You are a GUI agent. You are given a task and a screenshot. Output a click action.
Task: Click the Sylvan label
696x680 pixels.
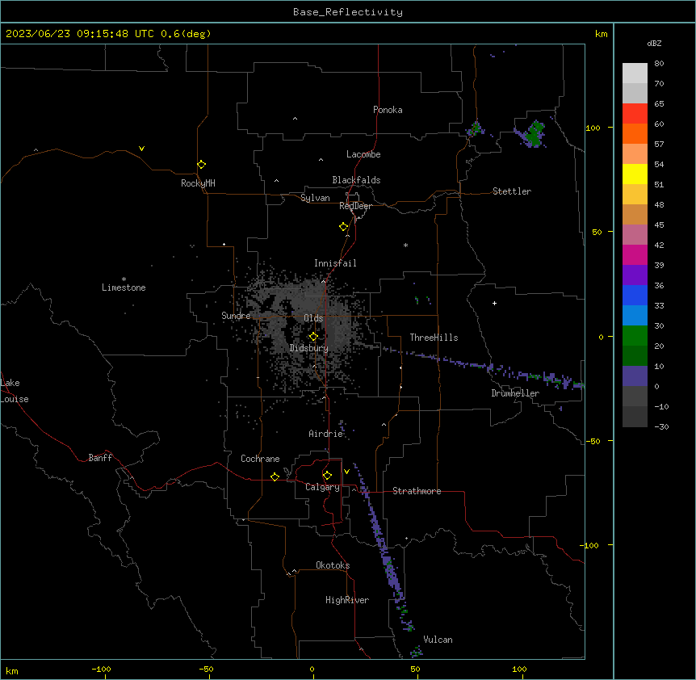[x=315, y=198]
